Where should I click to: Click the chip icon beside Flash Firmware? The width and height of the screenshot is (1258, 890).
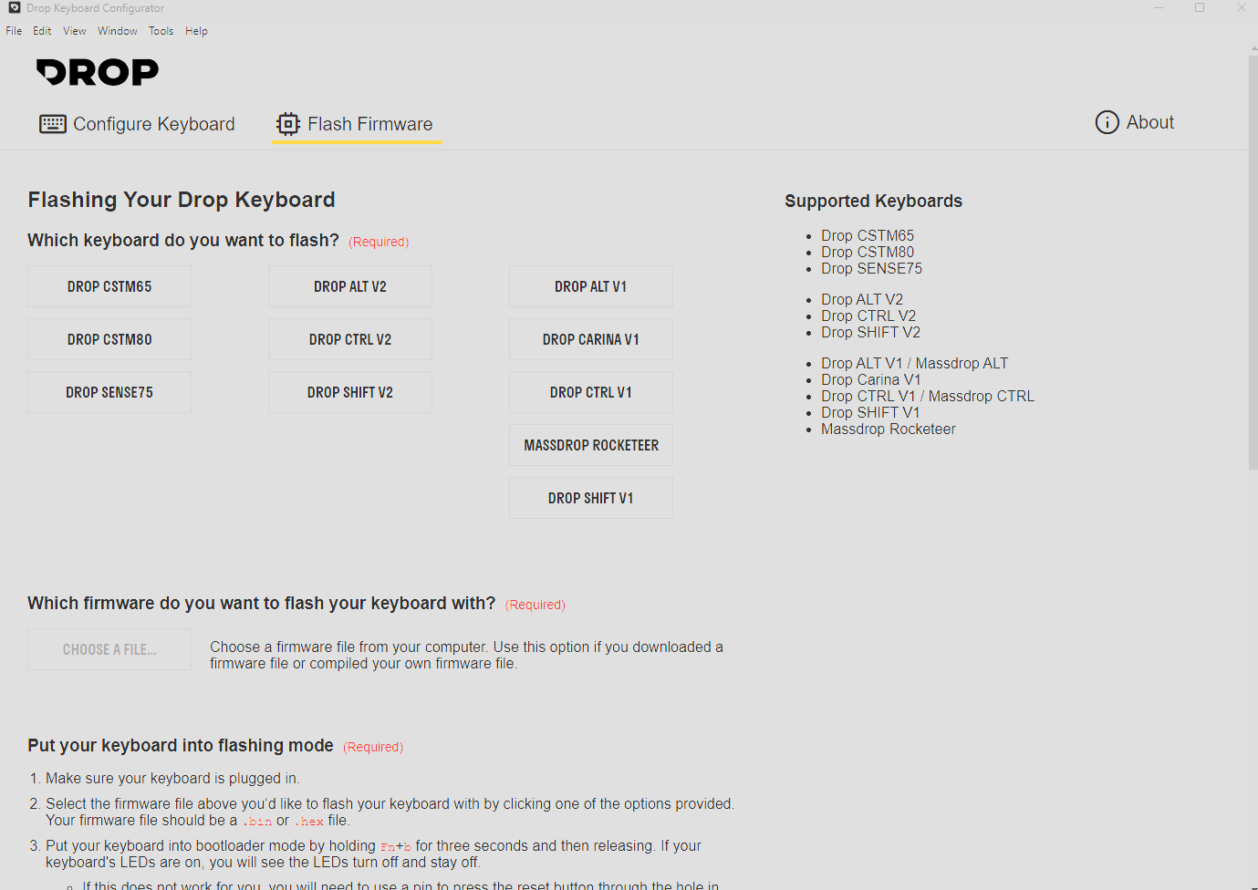[288, 124]
